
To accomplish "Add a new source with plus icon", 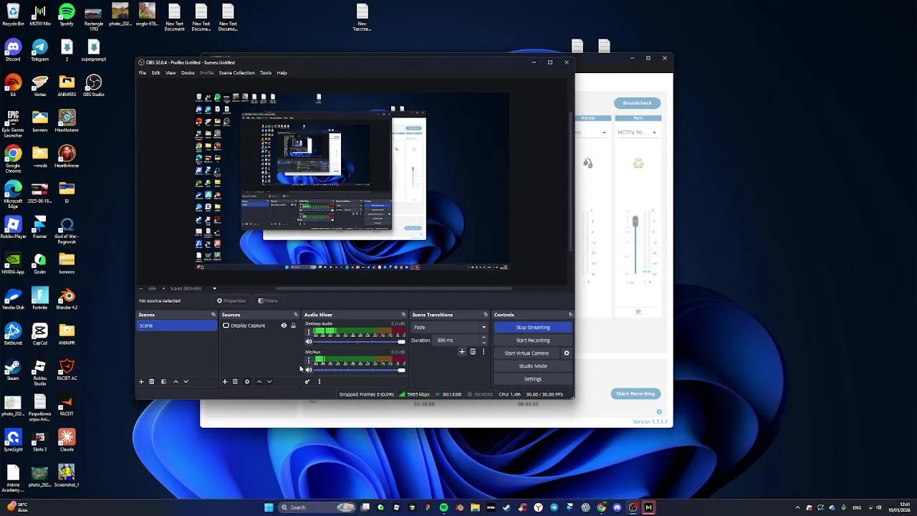I will (225, 381).
